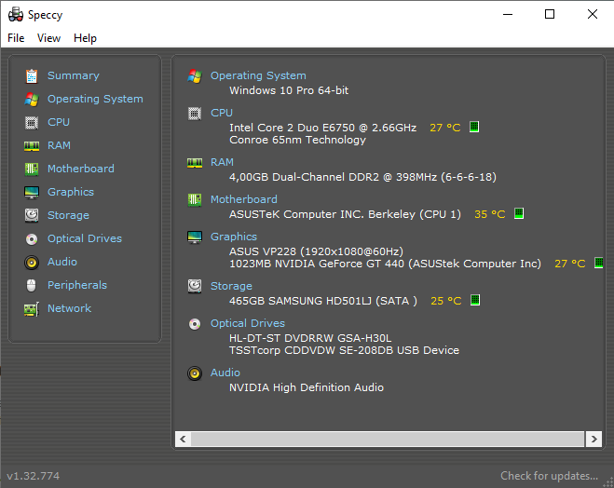Click the horizontal scrollbar right arrow

click(594, 439)
